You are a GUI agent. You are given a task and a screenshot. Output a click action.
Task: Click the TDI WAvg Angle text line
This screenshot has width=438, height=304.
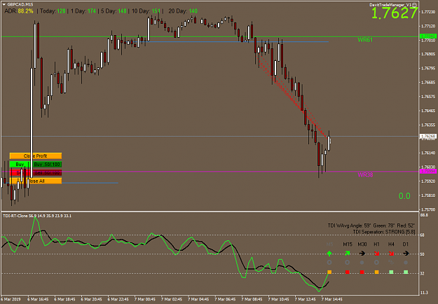(x=371, y=226)
